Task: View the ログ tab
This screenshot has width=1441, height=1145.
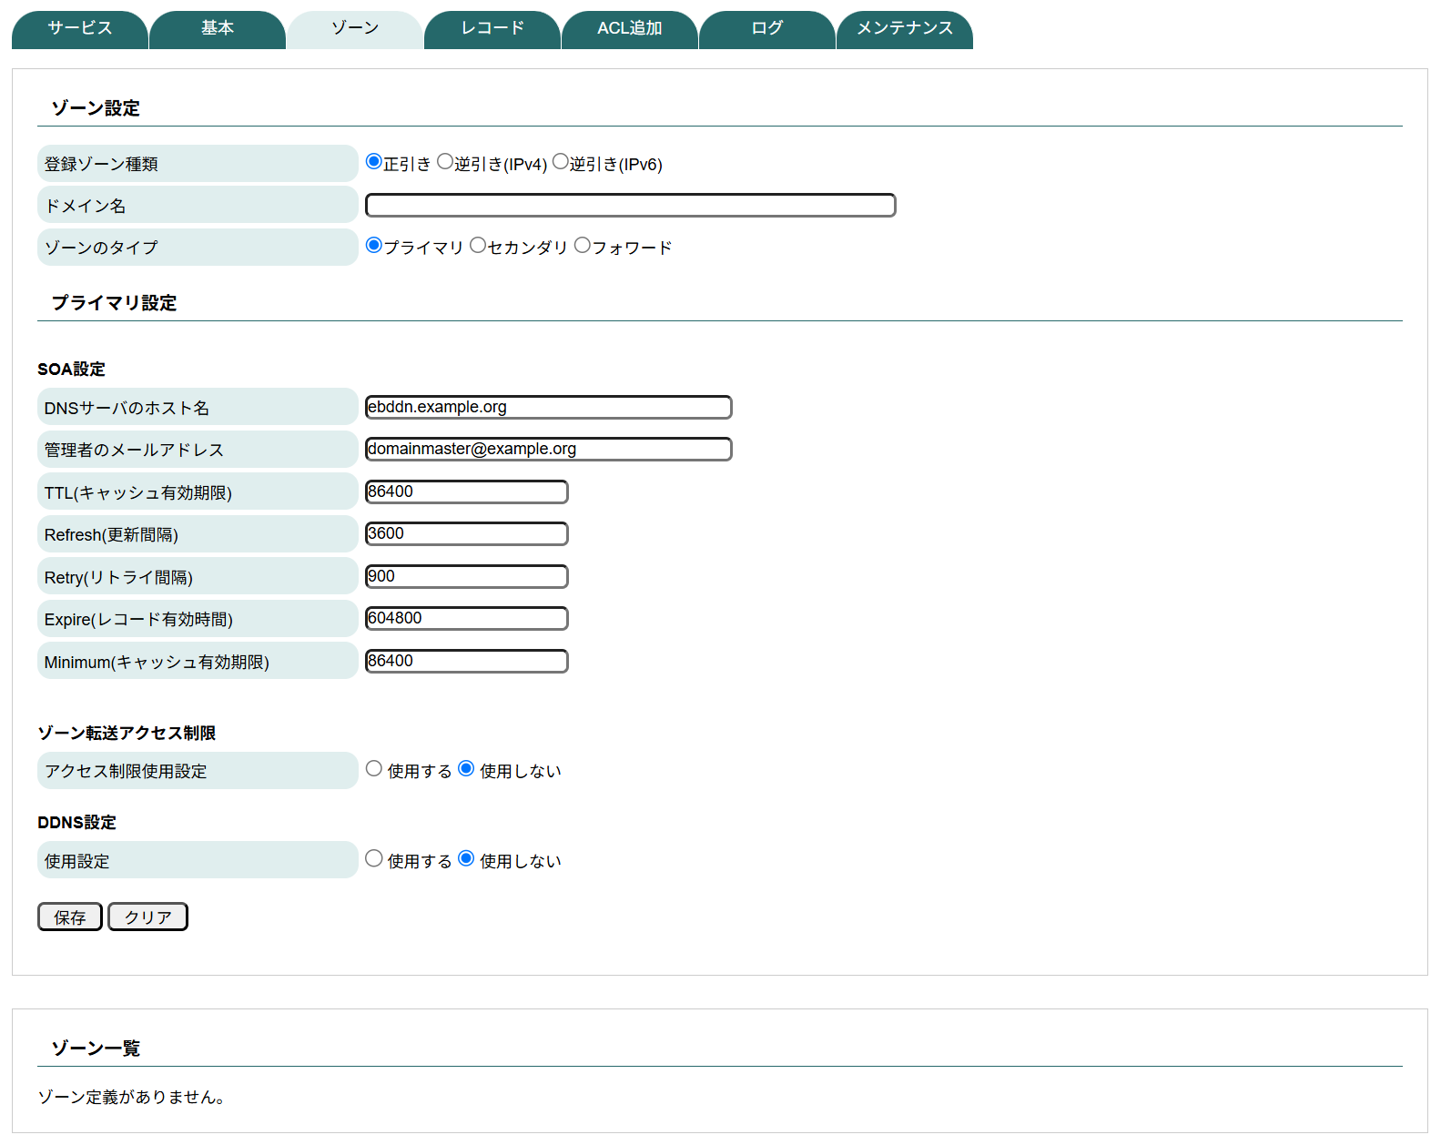Action: pyautogui.click(x=766, y=29)
